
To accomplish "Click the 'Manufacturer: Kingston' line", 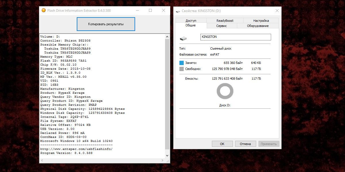I will 62,89.
